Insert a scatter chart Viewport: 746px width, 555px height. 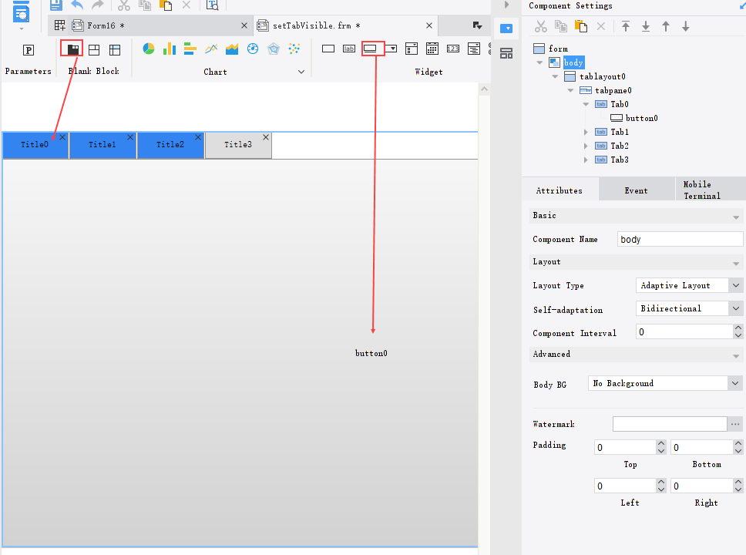pyautogui.click(x=294, y=49)
